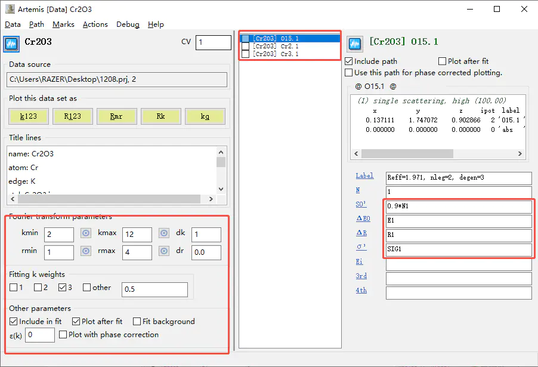This screenshot has height=367, width=538.
Task: Click the other k-weight value field
Action: [x=154, y=289]
